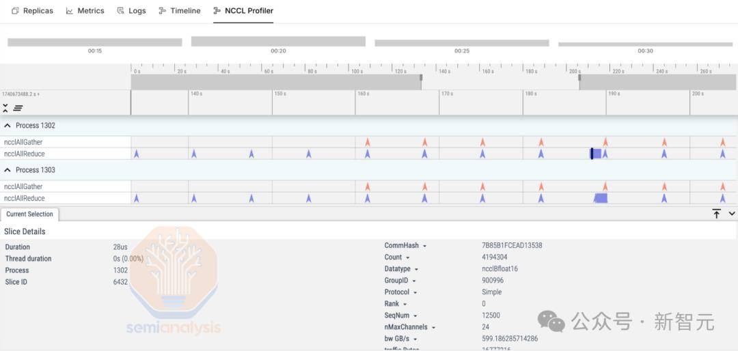Select the Current Selection tab
The width and height of the screenshot is (738, 351).
[x=29, y=214]
